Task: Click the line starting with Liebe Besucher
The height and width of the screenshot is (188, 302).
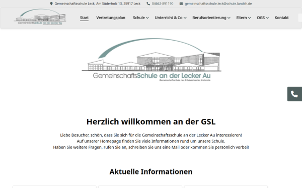Action: coord(151,135)
